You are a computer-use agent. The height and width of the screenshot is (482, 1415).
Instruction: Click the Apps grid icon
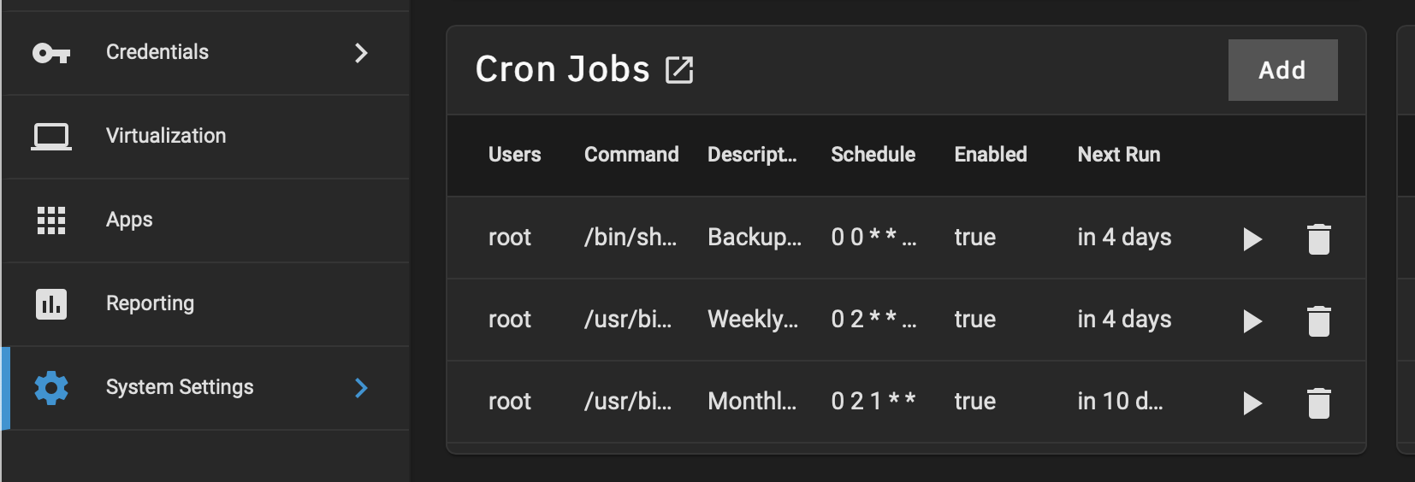[51, 220]
